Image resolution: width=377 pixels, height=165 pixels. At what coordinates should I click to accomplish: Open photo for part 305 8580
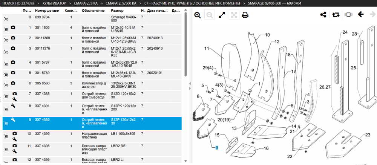pos(13,83)
